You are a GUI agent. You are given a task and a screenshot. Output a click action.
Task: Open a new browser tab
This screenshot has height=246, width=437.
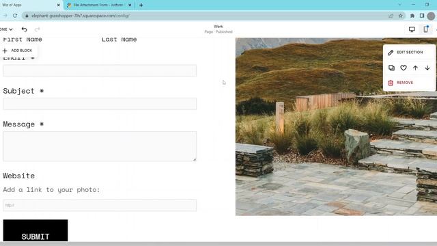(141, 5)
